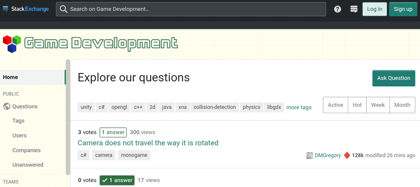
Task: Click the Game Development site title
Action: (x=101, y=44)
